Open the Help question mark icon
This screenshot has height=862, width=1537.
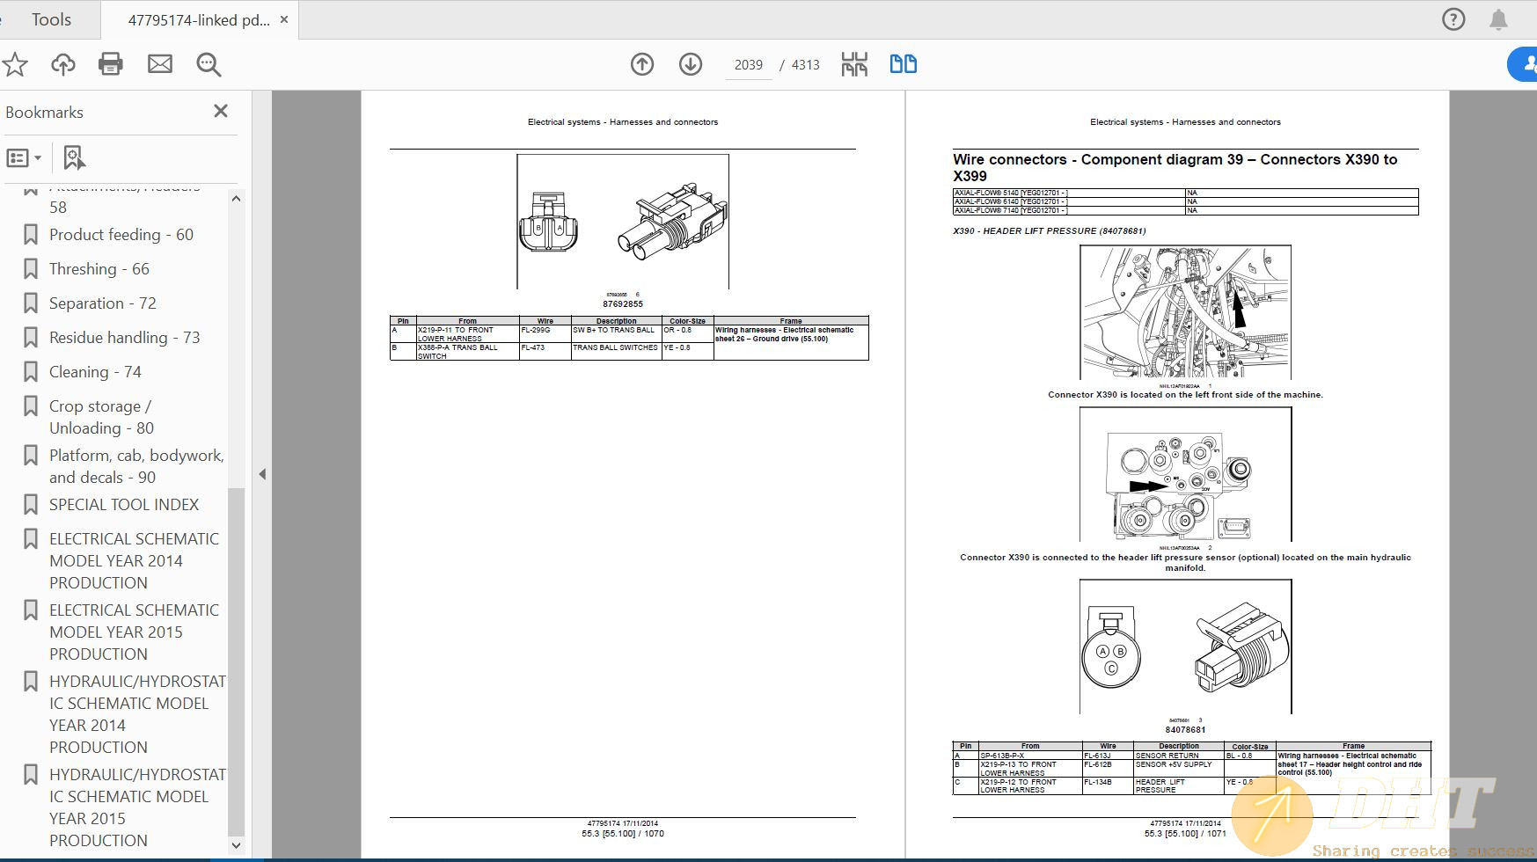pyautogui.click(x=1453, y=19)
